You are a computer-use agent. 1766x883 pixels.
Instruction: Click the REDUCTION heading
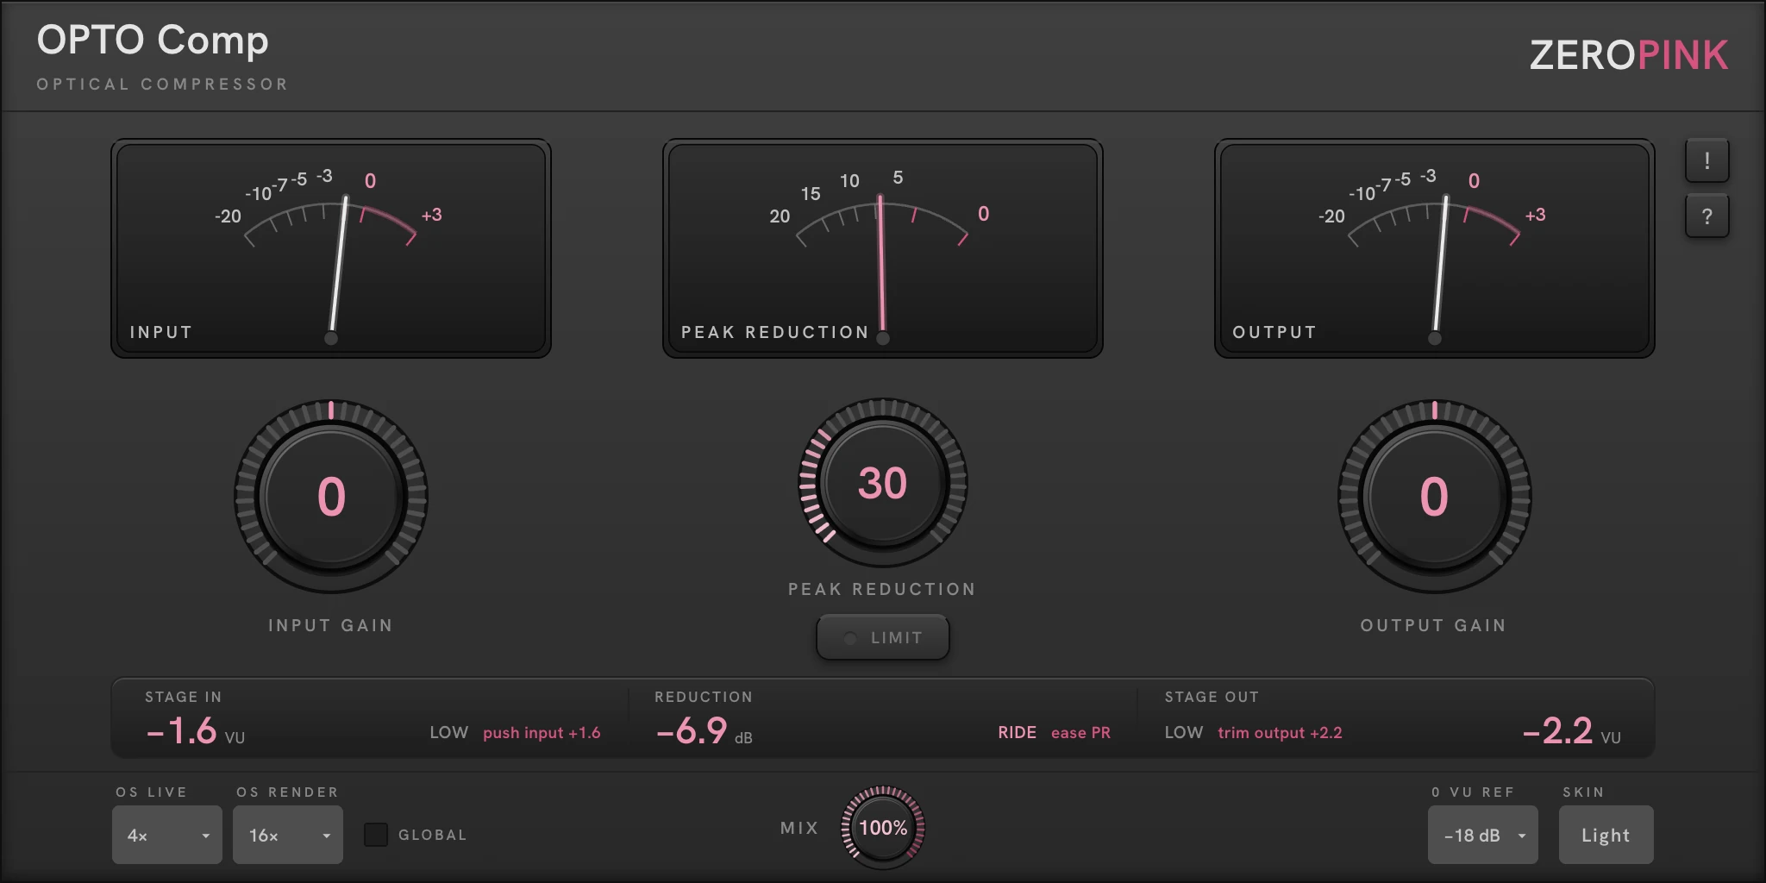click(x=704, y=697)
